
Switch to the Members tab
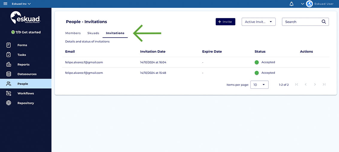73,33
